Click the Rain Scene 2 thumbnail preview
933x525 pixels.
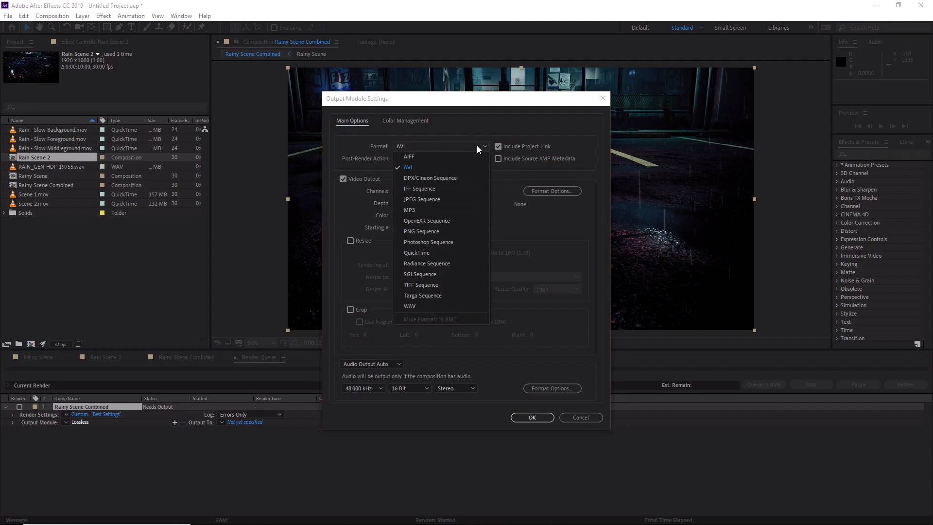coord(31,67)
